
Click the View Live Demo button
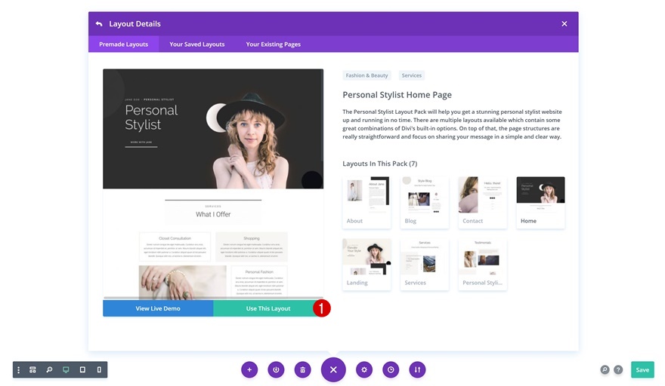158,308
